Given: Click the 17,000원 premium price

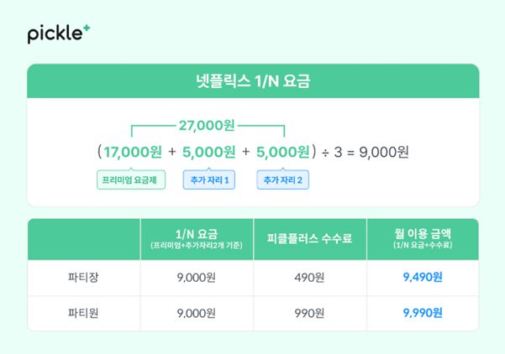Looking at the screenshot, I should [x=134, y=152].
